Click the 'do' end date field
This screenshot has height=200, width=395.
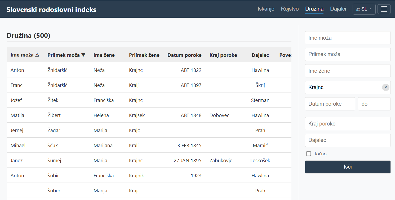click(374, 104)
